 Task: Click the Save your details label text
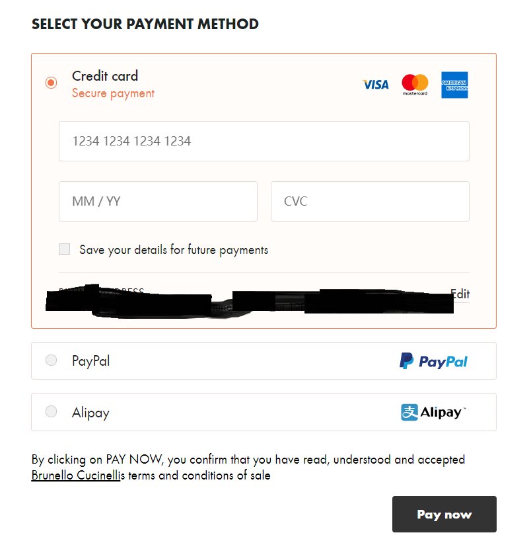(x=174, y=250)
